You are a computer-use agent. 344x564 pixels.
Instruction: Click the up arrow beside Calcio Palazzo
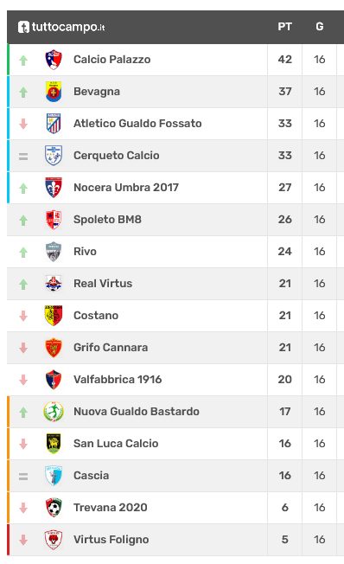[x=23, y=60]
